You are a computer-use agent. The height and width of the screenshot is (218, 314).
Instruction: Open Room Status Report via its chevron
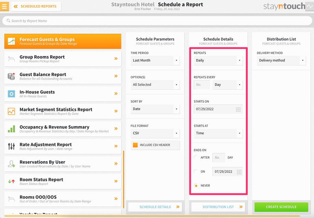click(116, 181)
